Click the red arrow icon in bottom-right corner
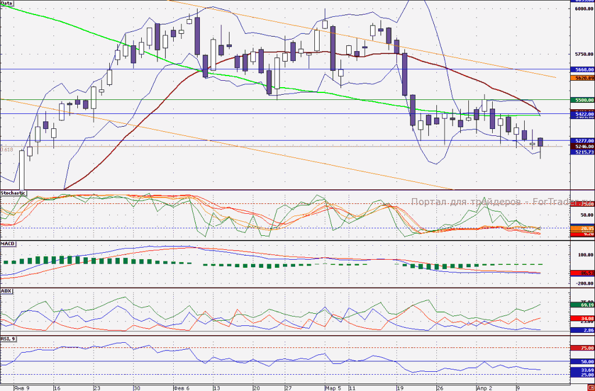This screenshot has width=595, height=391. click(590, 388)
